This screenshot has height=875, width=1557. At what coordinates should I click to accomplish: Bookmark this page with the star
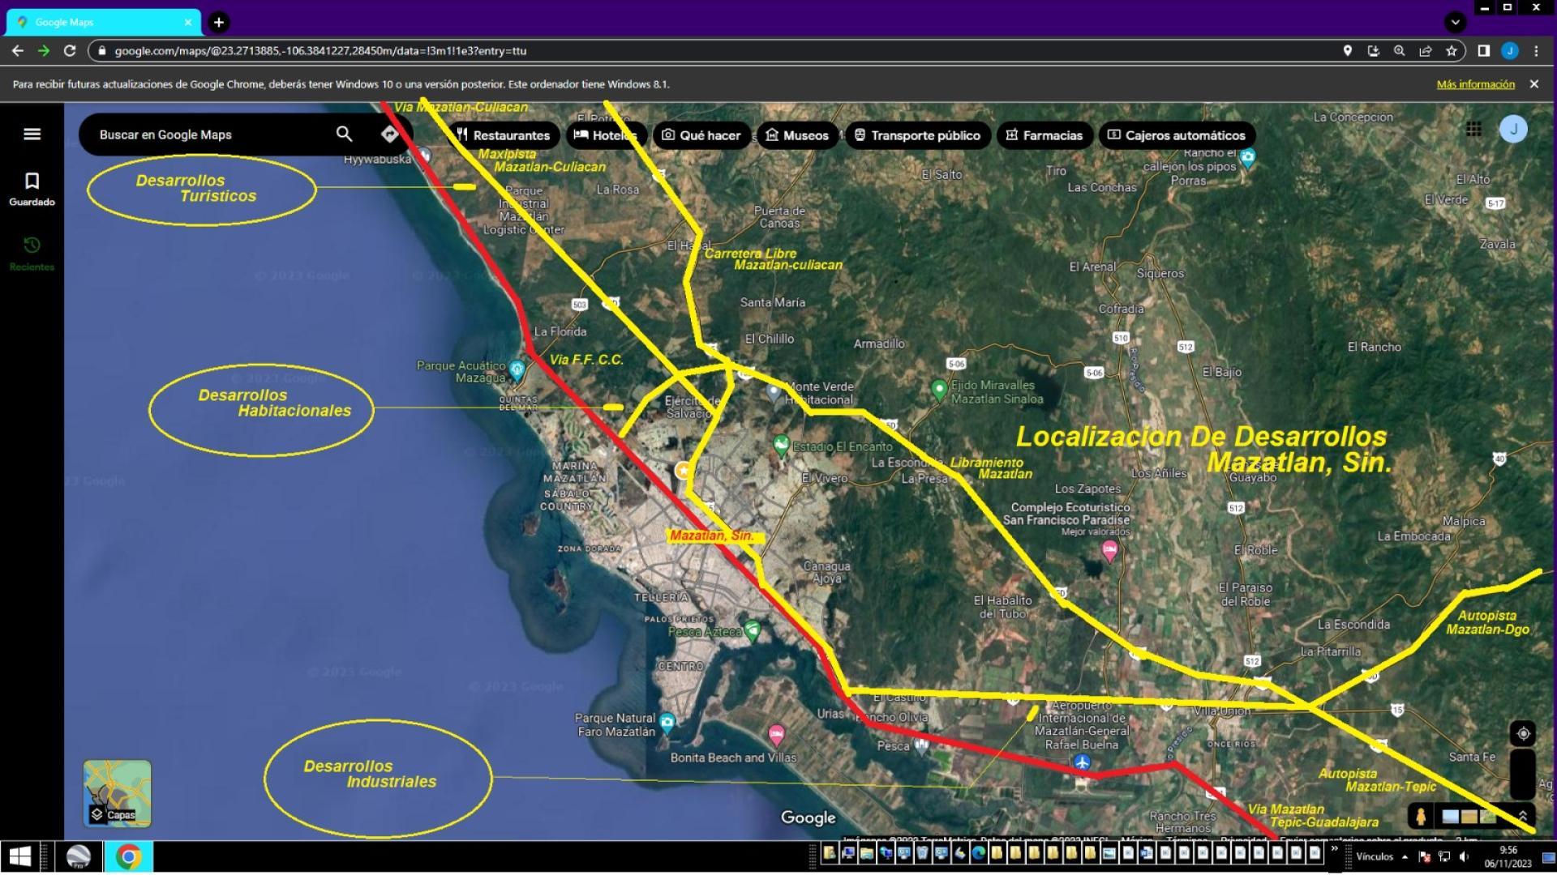[x=1451, y=50]
